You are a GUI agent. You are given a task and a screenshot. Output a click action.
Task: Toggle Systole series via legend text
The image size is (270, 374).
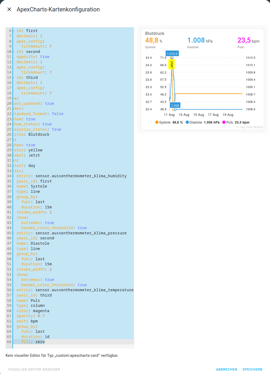coord(171,122)
